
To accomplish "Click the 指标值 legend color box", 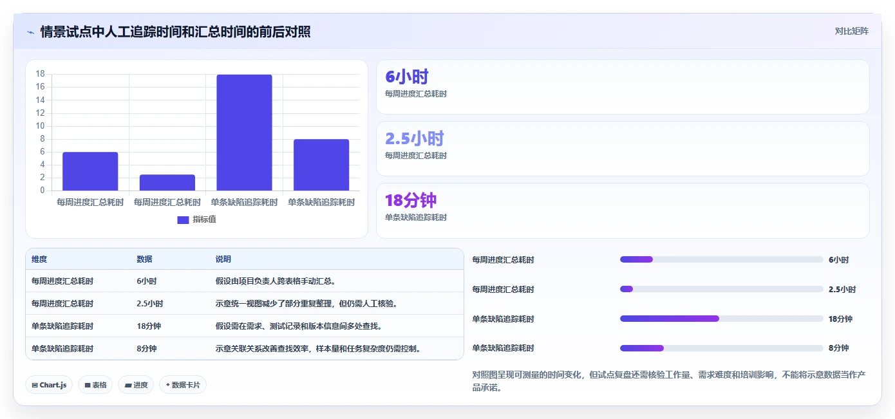I will tap(183, 220).
